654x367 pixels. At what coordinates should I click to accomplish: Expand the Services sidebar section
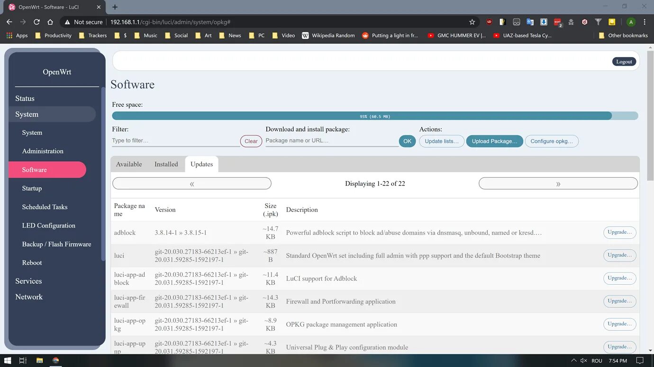tap(28, 281)
